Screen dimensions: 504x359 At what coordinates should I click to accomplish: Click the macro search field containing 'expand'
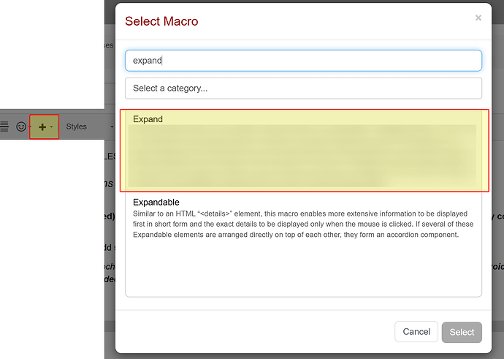303,61
